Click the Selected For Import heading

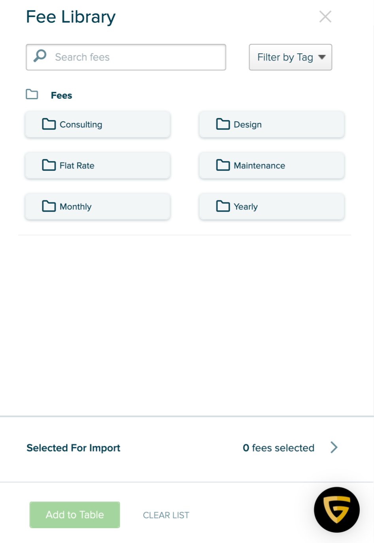click(x=74, y=448)
